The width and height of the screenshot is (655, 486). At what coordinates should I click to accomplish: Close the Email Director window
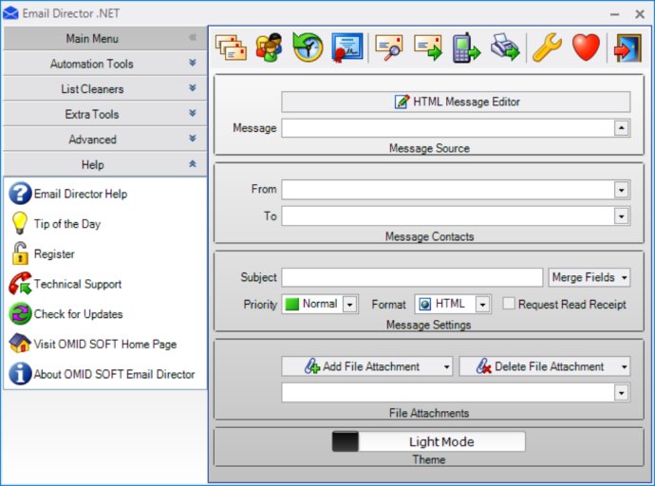[x=640, y=14]
